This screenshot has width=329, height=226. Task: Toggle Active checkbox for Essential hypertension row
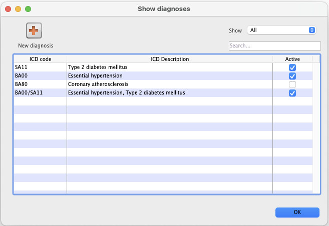pos(292,76)
